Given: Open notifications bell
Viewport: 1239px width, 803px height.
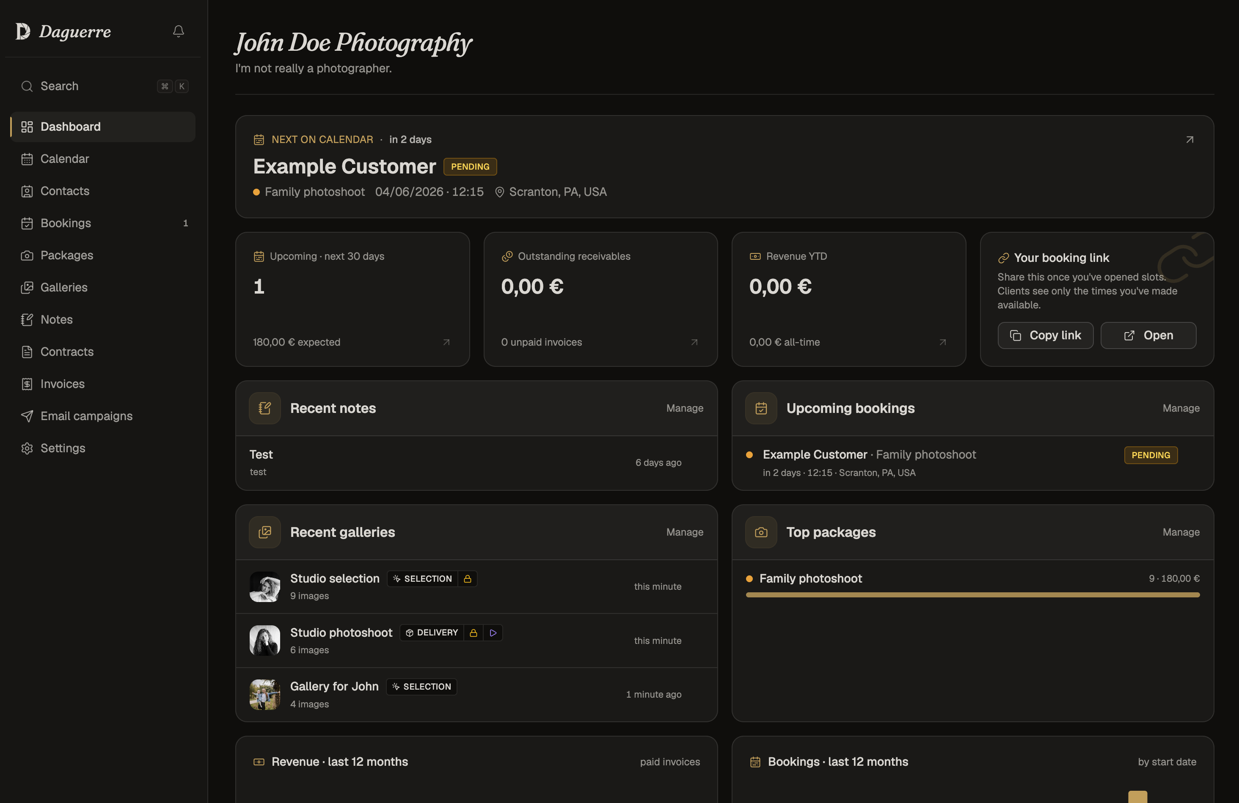Looking at the screenshot, I should click(179, 31).
